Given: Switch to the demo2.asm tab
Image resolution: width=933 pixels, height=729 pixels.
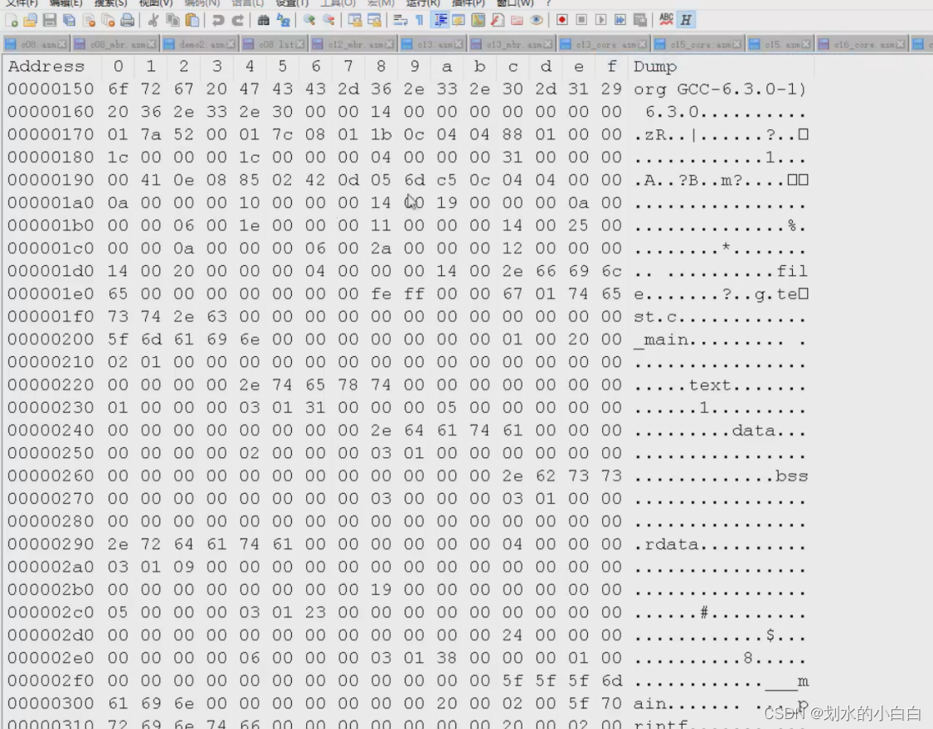Looking at the screenshot, I should (200, 45).
